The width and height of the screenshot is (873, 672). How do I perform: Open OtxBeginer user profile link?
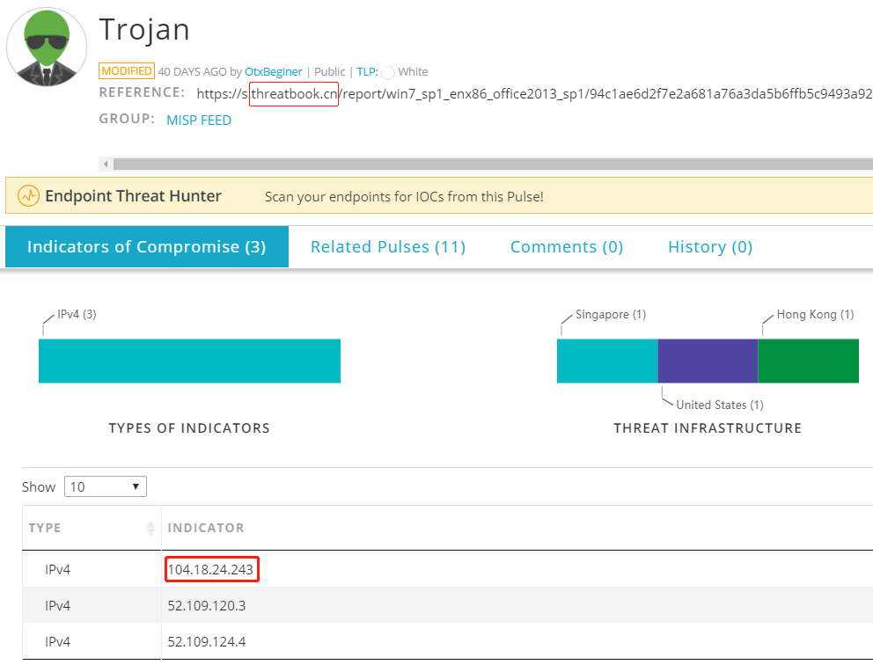tap(274, 72)
